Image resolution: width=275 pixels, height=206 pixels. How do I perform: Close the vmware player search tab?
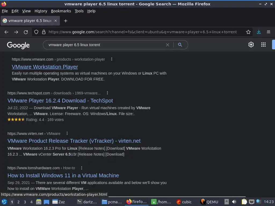tap(56, 21)
